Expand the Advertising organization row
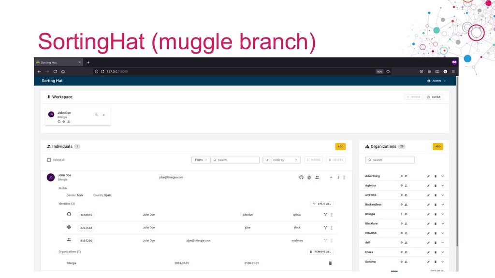495x278 pixels. (443, 176)
